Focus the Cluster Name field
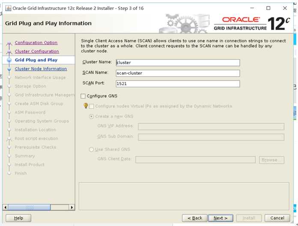298x226 pixels. 178,62
